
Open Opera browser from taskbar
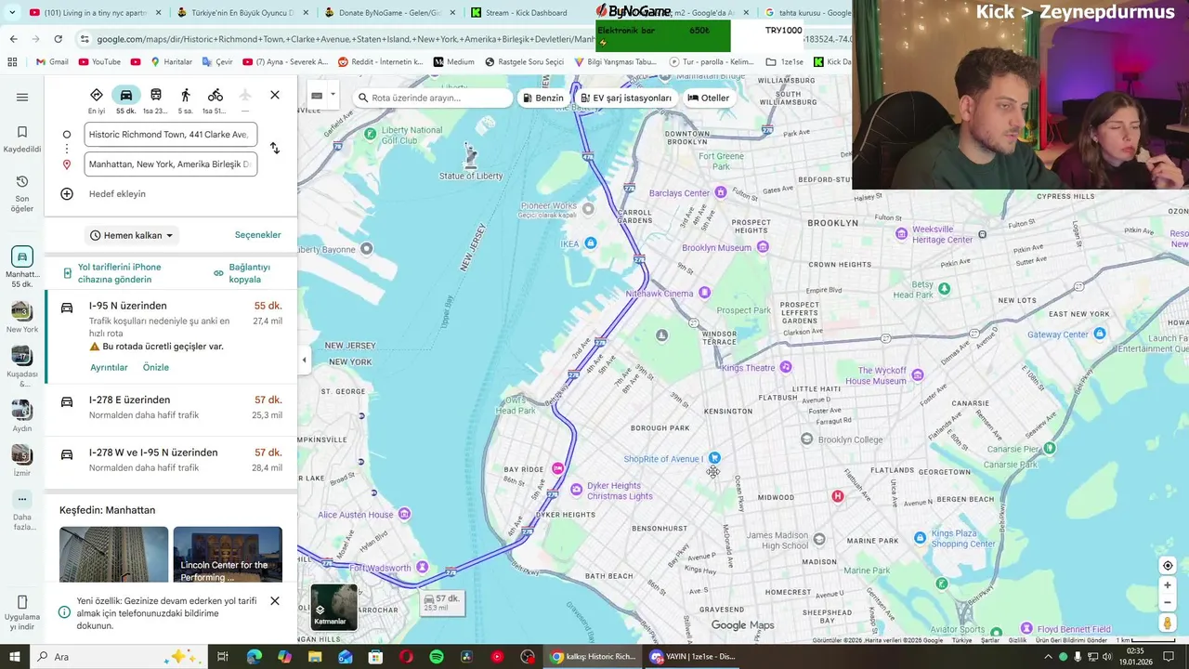pyautogui.click(x=406, y=657)
